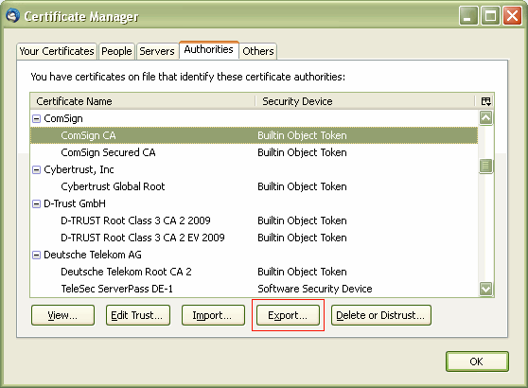528x388 pixels.
Task: Click Builtin Object Token beside Cybertrust Global Root
Action: 302,186
